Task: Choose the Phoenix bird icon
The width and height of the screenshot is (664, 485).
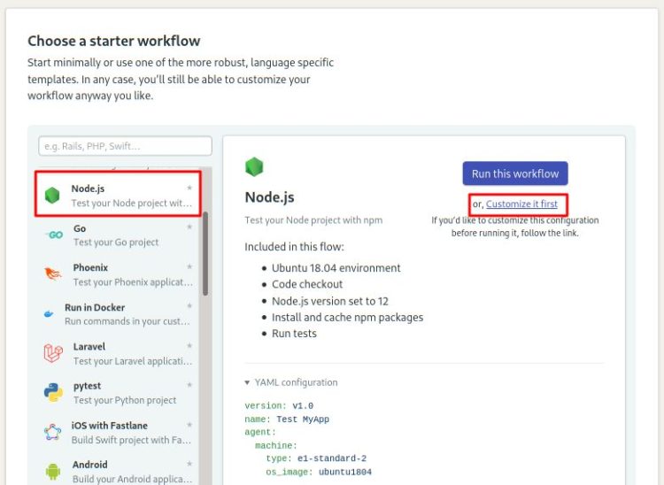Action: coord(53,273)
